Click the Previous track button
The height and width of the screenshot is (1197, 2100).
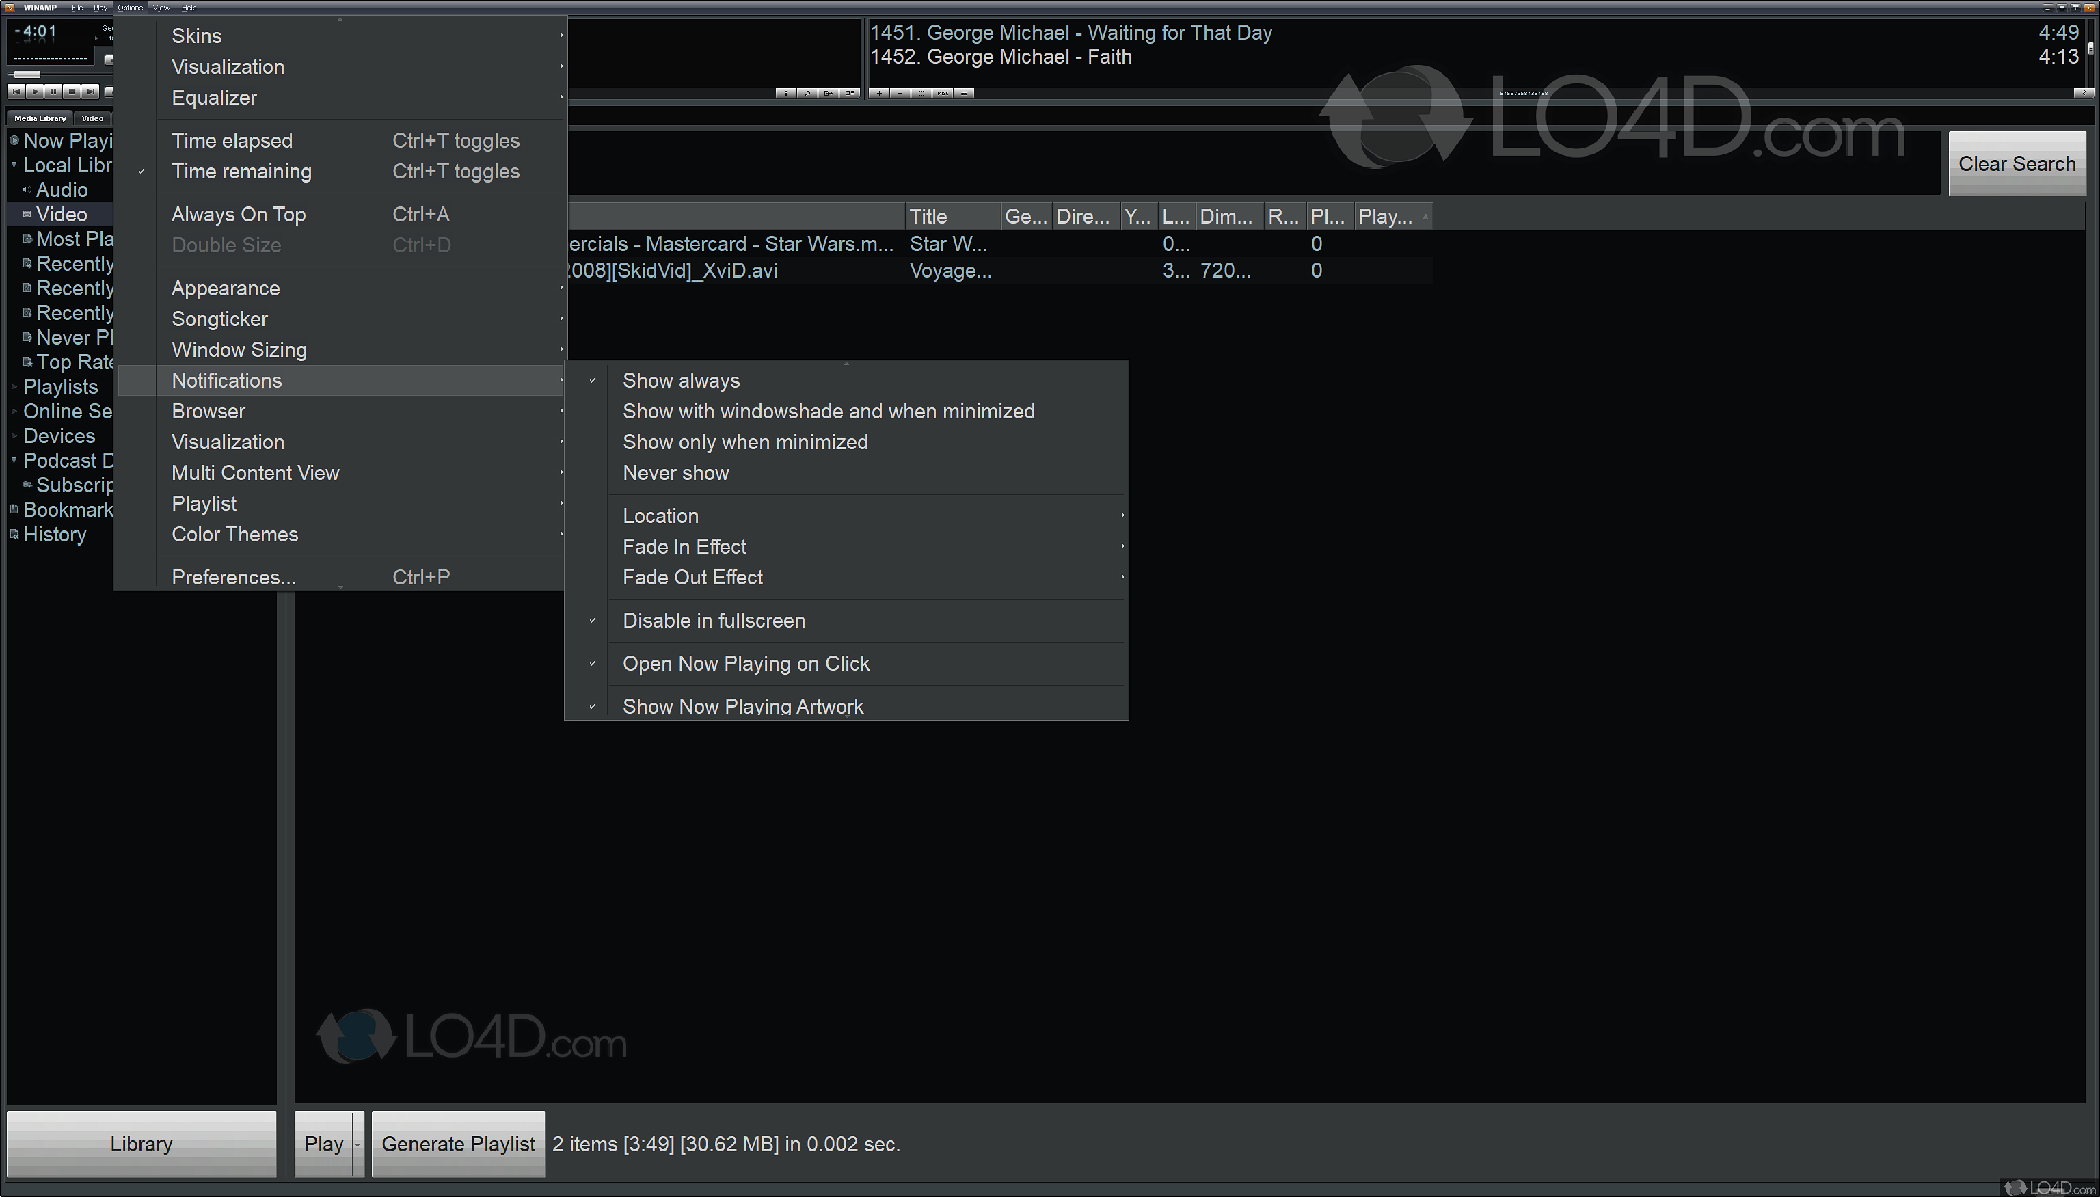[16, 91]
